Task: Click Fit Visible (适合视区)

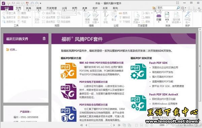Action: pos(49,22)
